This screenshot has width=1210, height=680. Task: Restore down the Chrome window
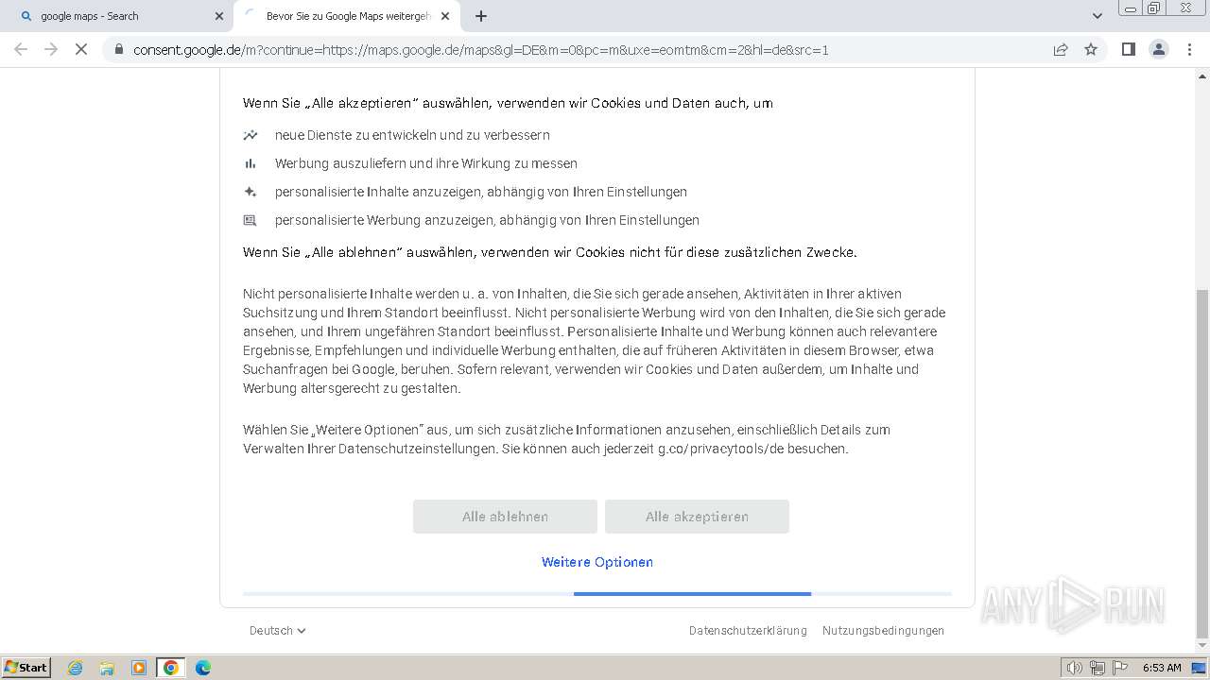coord(1154,8)
